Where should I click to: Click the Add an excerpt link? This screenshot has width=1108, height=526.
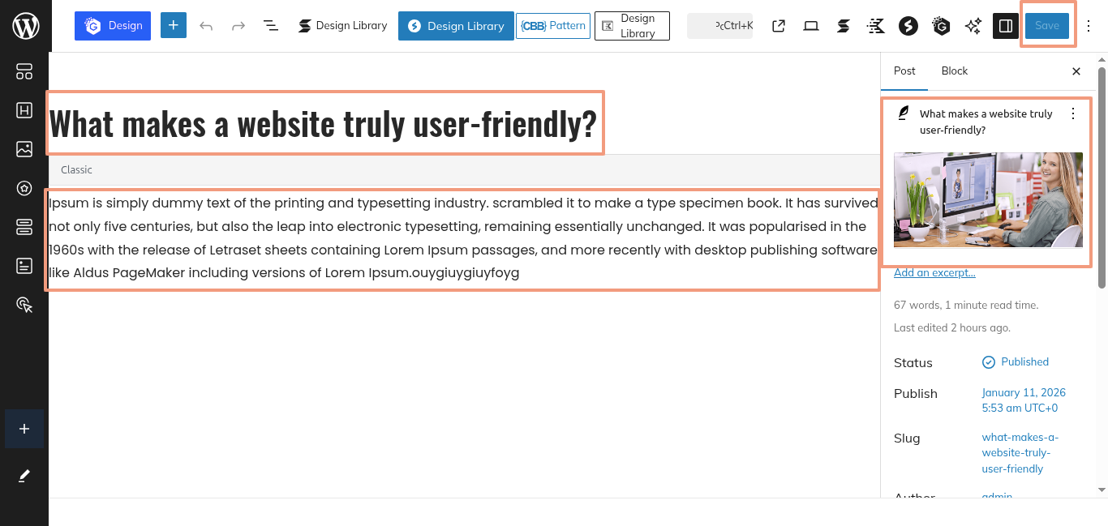[x=934, y=273]
